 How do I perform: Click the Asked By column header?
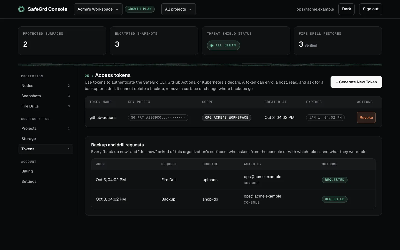click(253, 164)
